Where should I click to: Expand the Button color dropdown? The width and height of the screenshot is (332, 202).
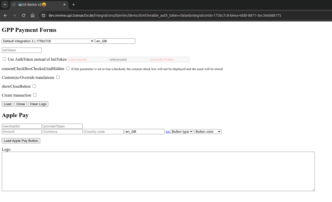(x=208, y=132)
